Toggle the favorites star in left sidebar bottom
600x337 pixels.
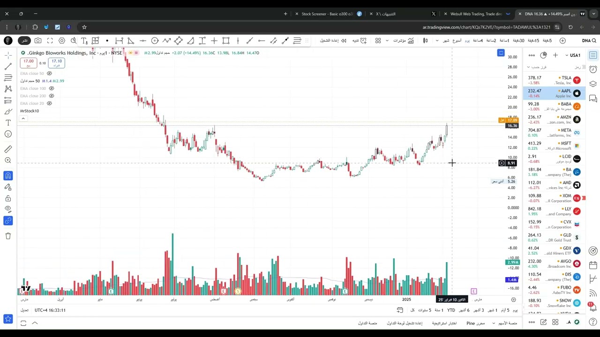click(8, 319)
